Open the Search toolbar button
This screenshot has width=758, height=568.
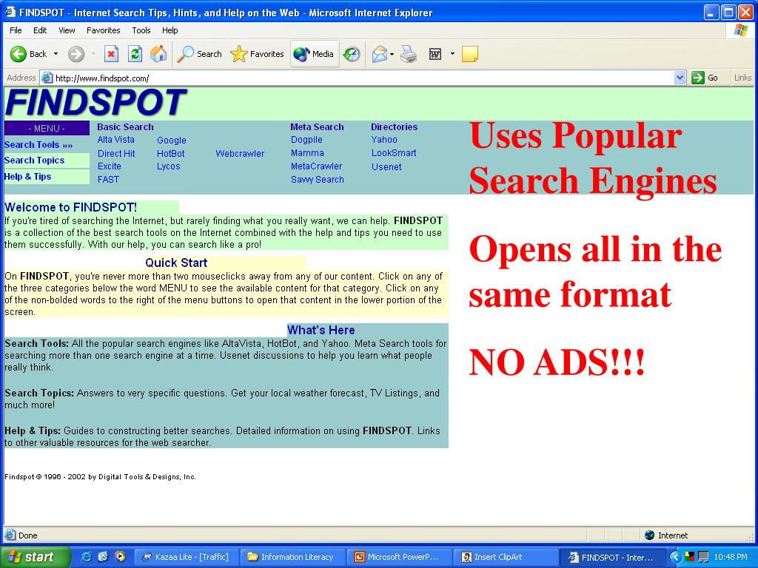(199, 54)
